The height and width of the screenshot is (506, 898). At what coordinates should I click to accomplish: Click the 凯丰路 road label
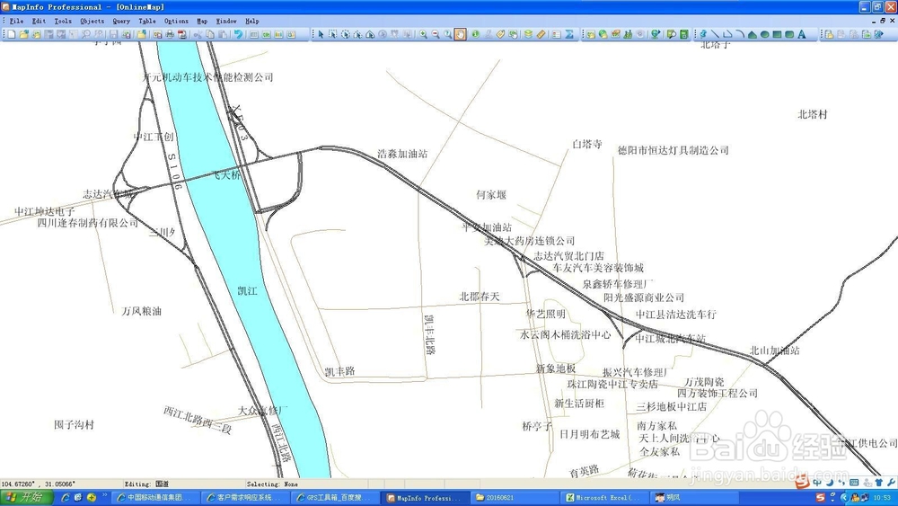tap(340, 371)
